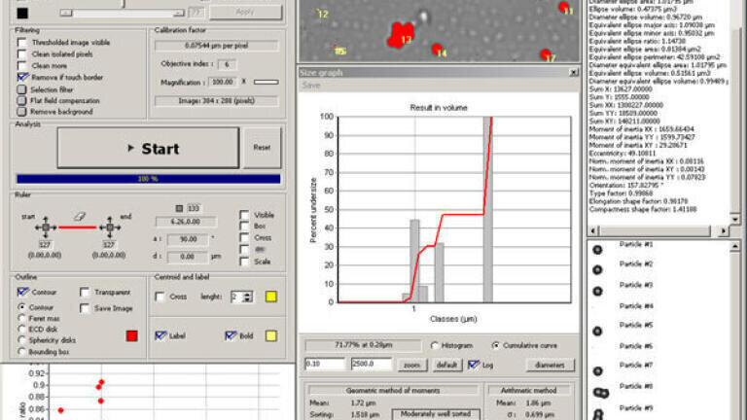The width and height of the screenshot is (747, 420).
Task: Click the ruler start crosshair control
Action: coord(46,227)
